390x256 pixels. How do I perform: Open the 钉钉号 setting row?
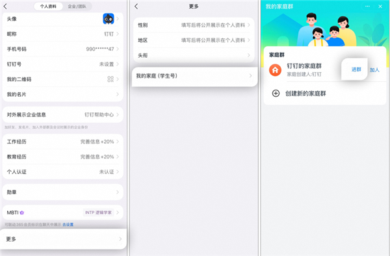62,64
